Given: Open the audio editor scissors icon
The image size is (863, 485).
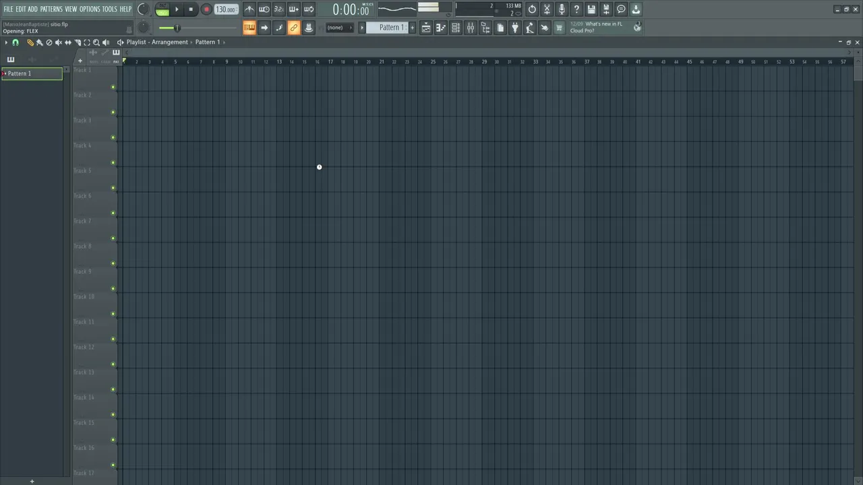Looking at the screenshot, I should [x=547, y=9].
